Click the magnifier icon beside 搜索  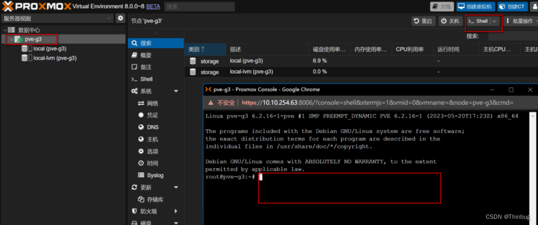(x=135, y=43)
